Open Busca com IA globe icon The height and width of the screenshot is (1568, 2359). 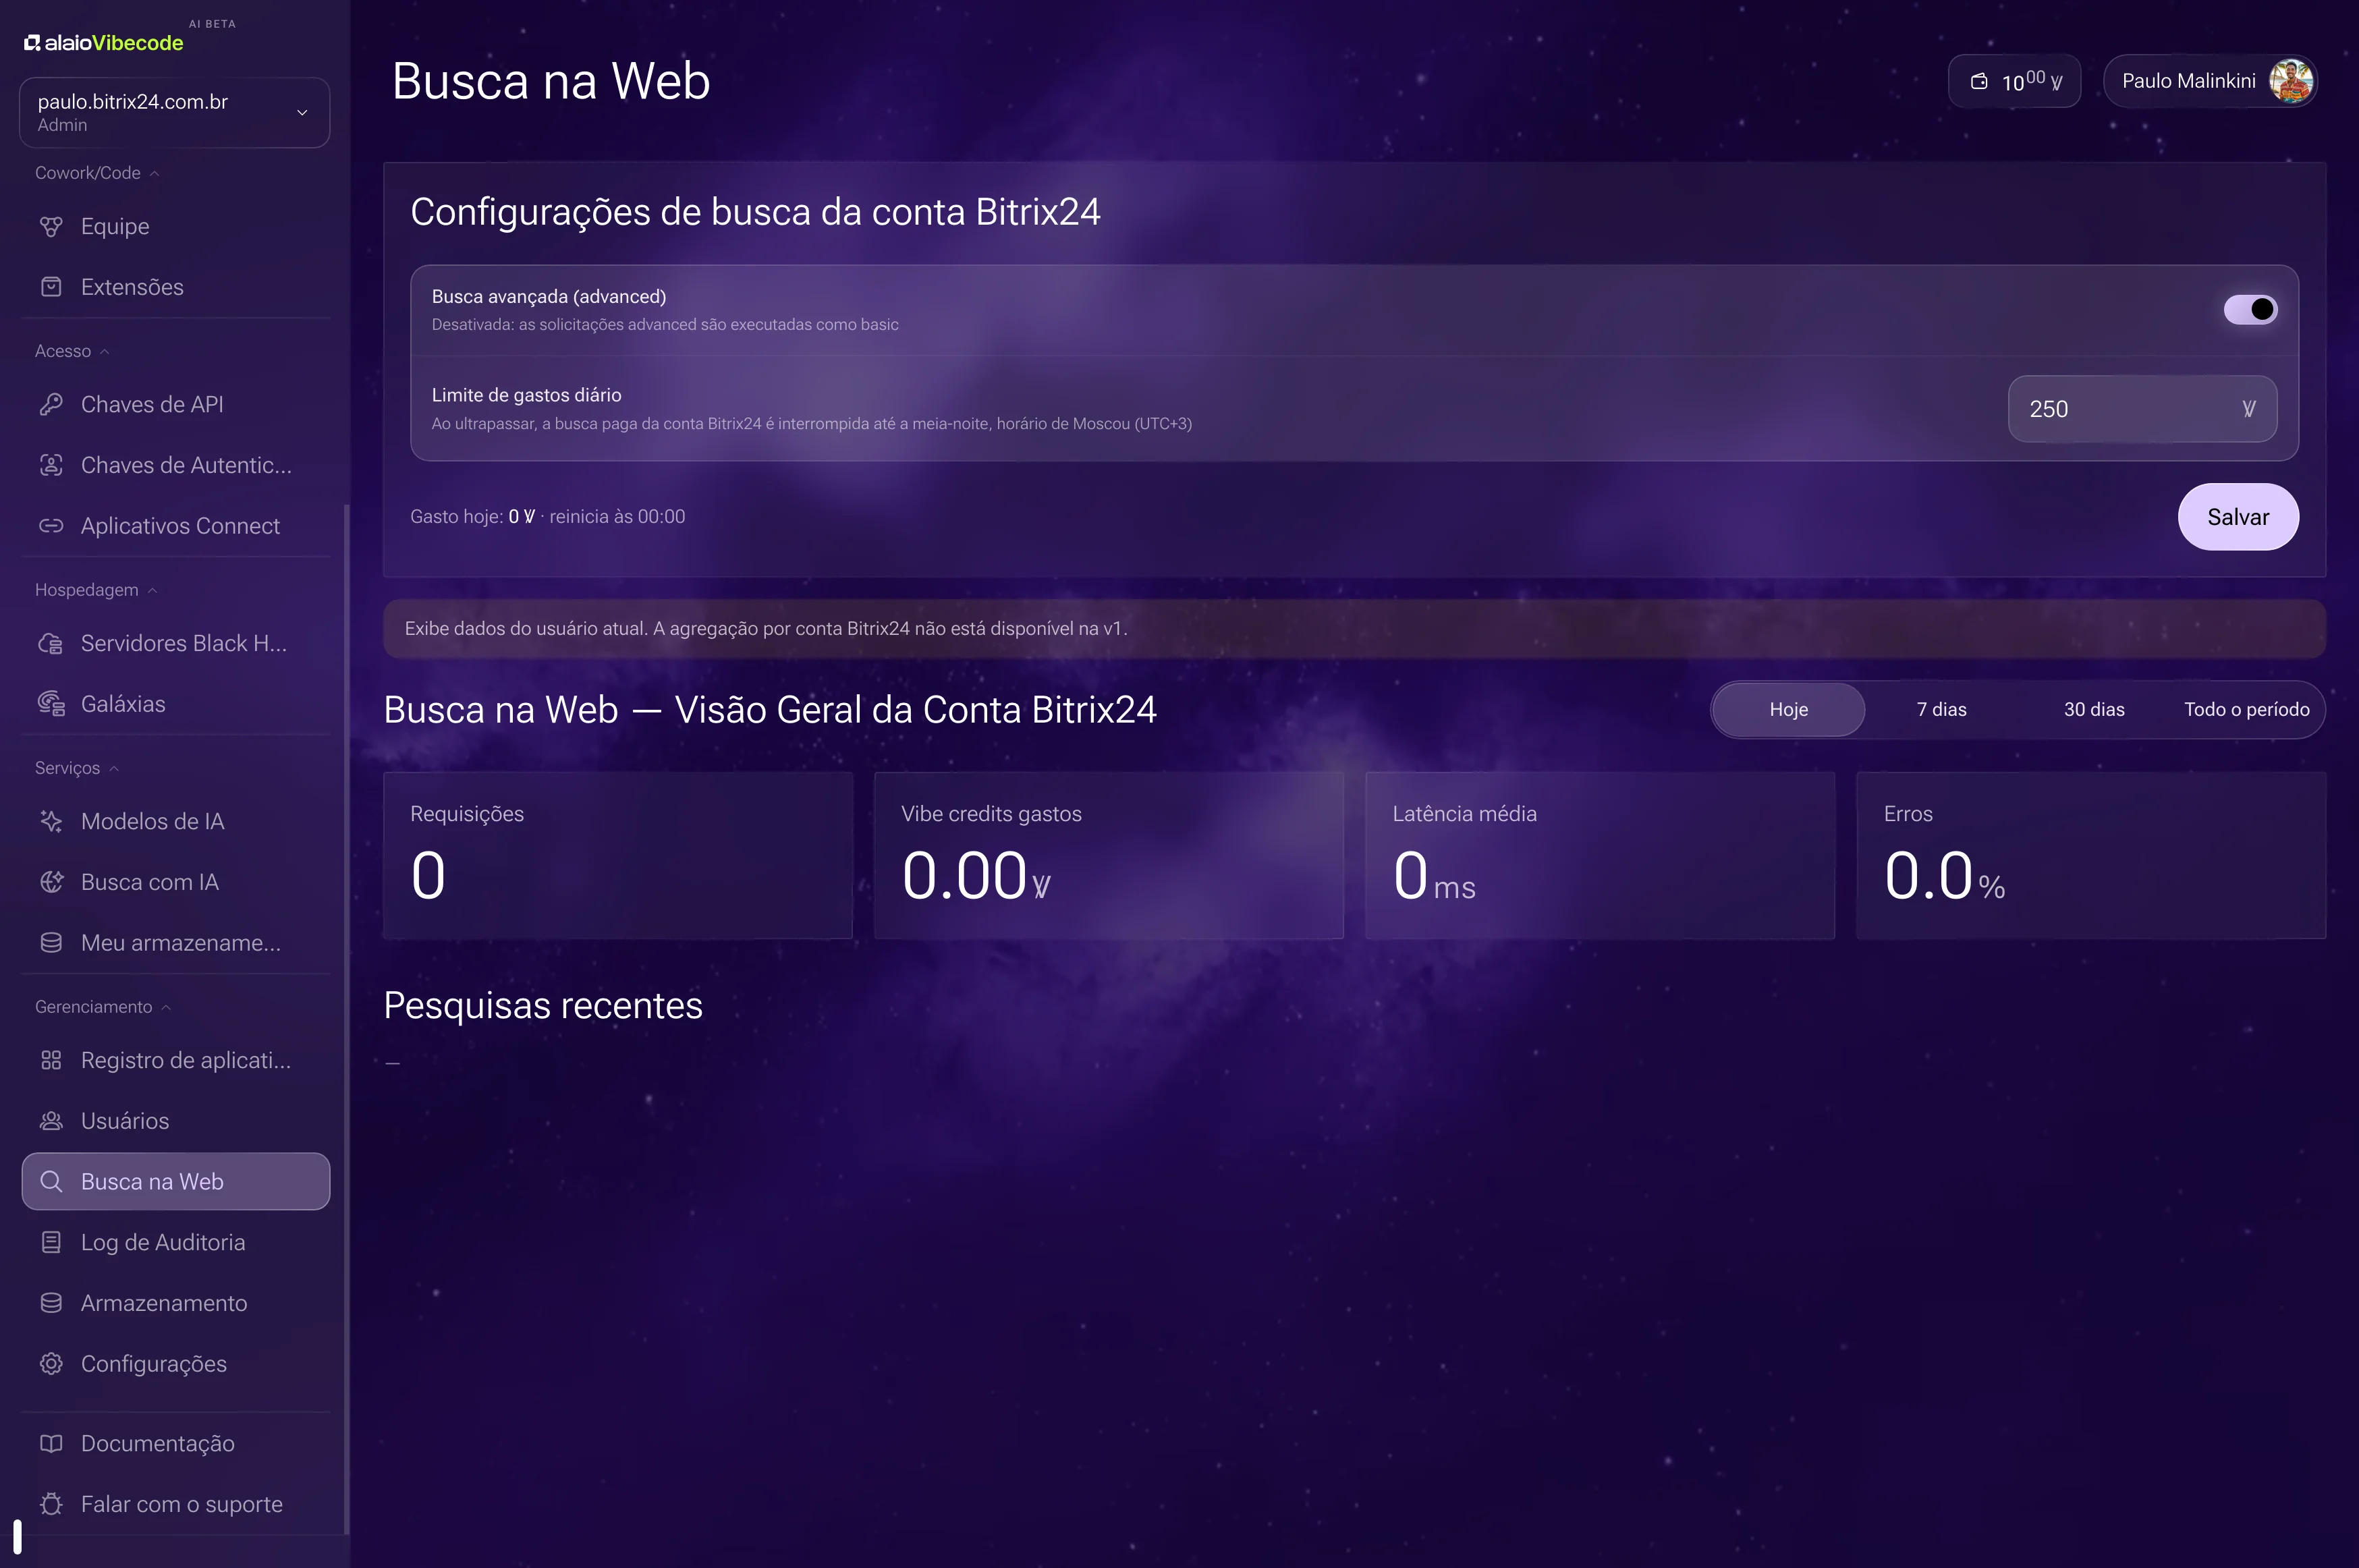(51, 882)
